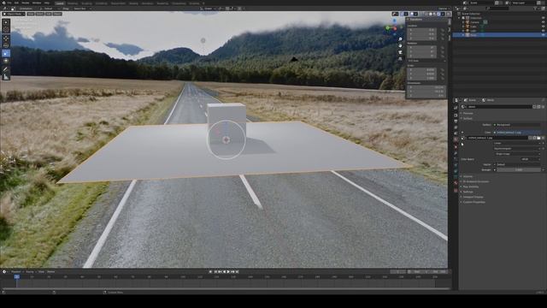Open the Edit menu
The image size is (547, 308).
coord(16,3)
